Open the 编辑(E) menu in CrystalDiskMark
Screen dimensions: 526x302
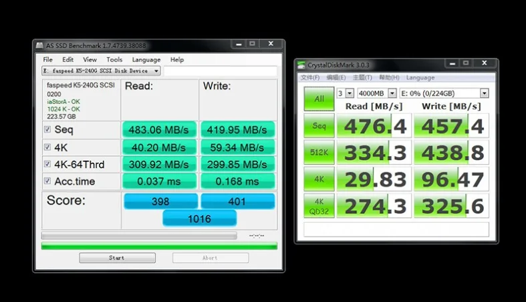coord(336,77)
